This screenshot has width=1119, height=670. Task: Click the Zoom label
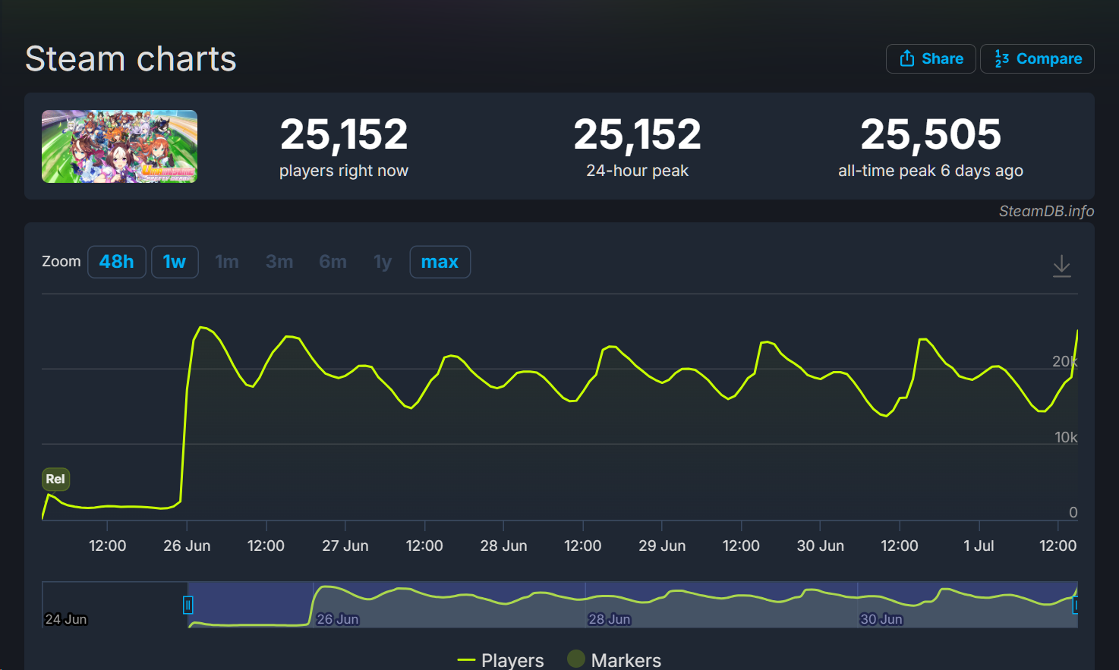61,262
